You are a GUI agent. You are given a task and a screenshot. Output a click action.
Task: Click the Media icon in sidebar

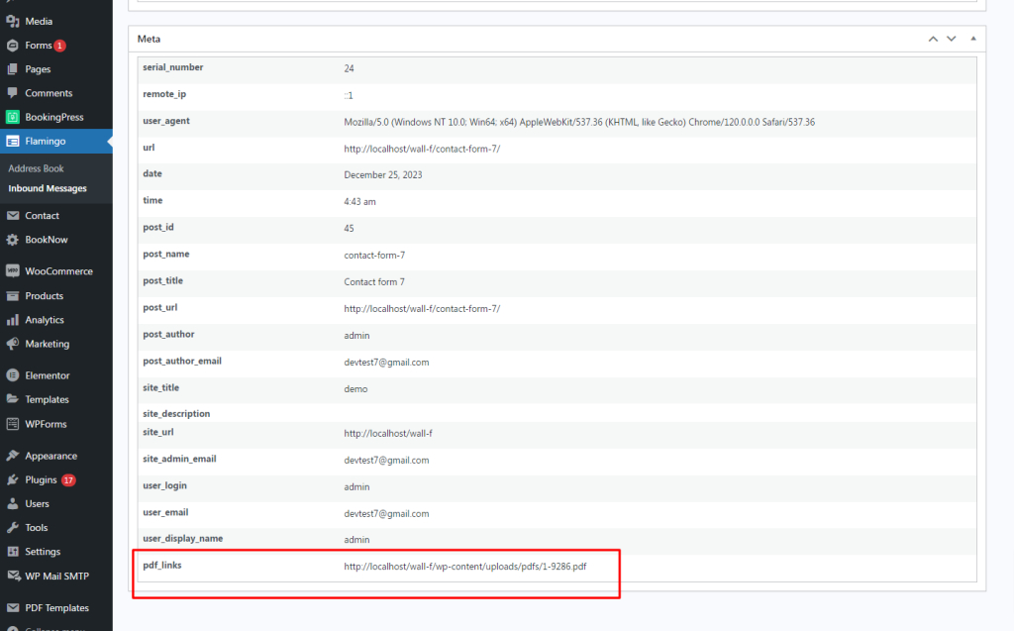point(12,21)
